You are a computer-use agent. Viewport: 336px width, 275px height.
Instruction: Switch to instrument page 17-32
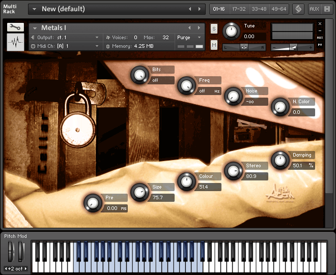pyautogui.click(x=239, y=9)
